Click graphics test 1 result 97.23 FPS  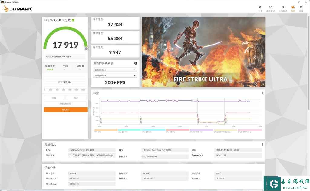(92, 179)
